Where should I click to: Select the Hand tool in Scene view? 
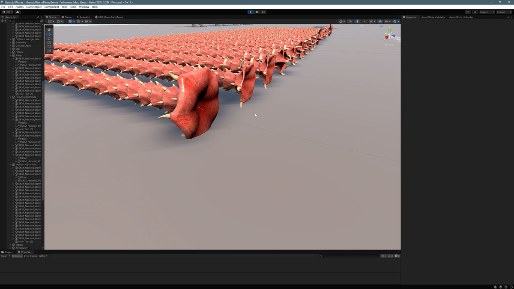[x=49, y=30]
